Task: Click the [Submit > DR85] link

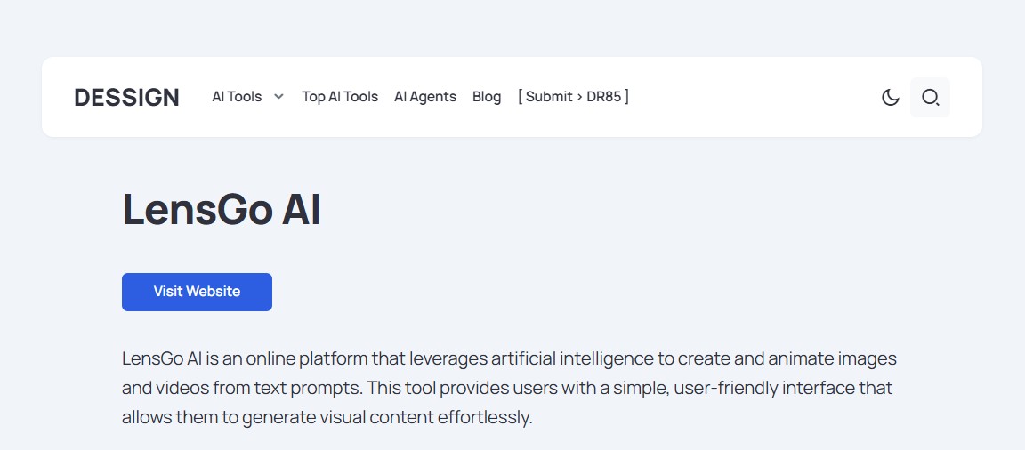Action: point(573,97)
